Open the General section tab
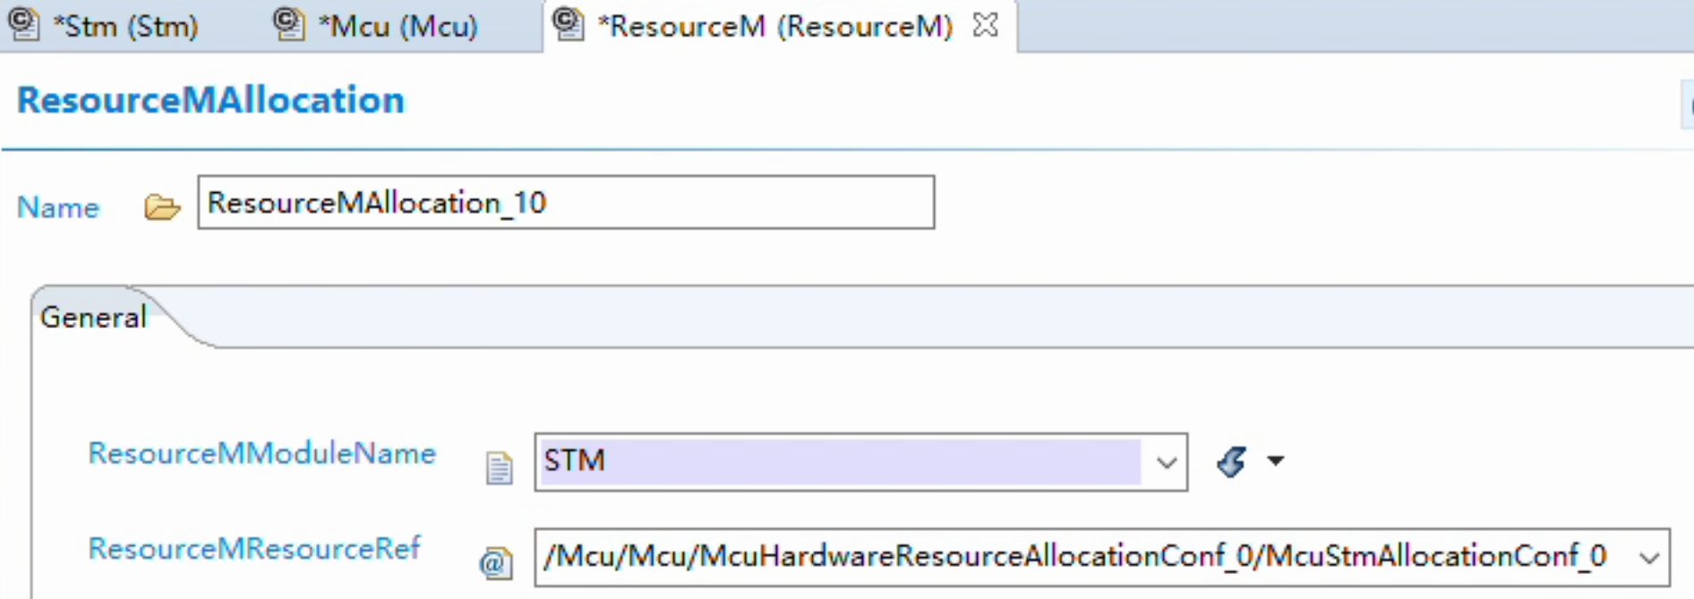Image resolution: width=1694 pixels, height=599 pixels. coord(92,317)
